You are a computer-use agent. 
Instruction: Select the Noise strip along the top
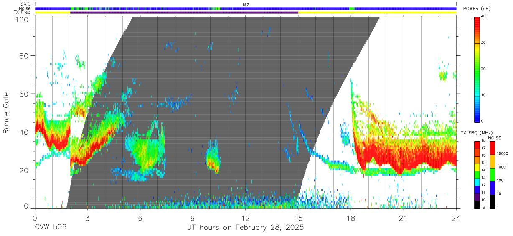[x=246, y=8]
